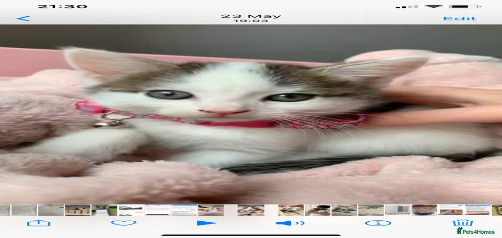
Task: Tap the Edit button
Action: tap(460, 19)
